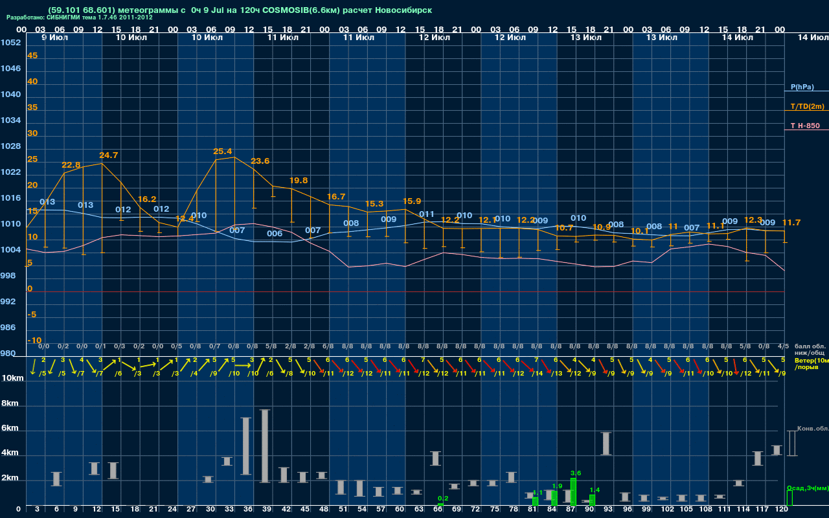Click the 15.9 temperature label
829x518 pixels.
pyautogui.click(x=412, y=201)
